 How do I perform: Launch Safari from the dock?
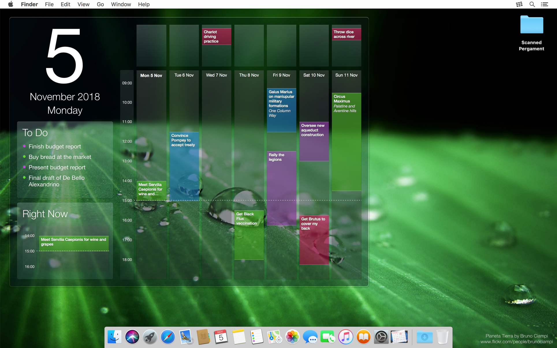click(x=168, y=337)
